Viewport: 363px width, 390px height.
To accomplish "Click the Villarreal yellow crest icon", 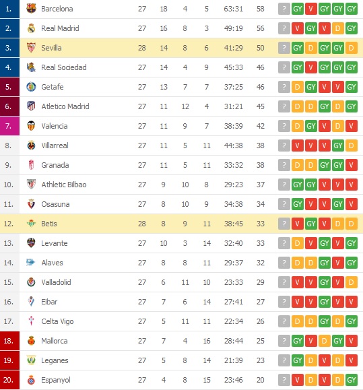I will (31, 145).
